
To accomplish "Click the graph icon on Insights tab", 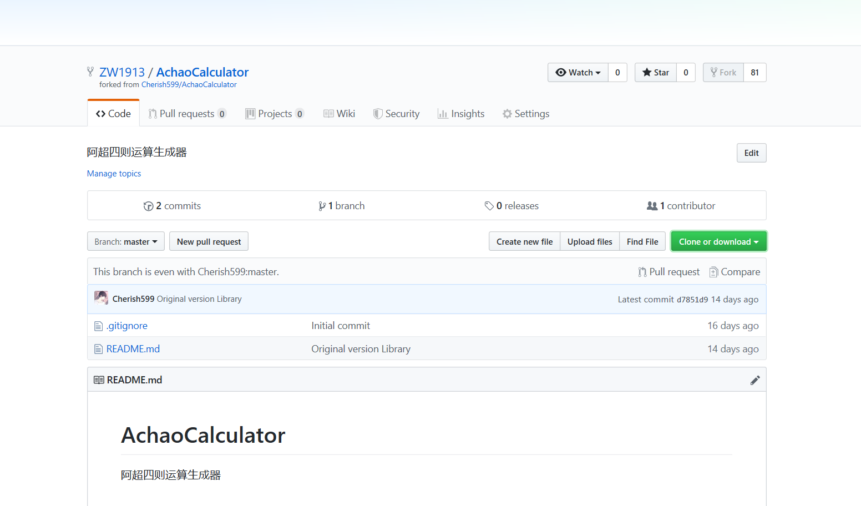I will coord(443,114).
